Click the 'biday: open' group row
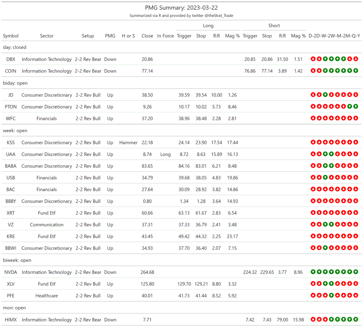This screenshot has width=363, height=327. tap(181, 83)
